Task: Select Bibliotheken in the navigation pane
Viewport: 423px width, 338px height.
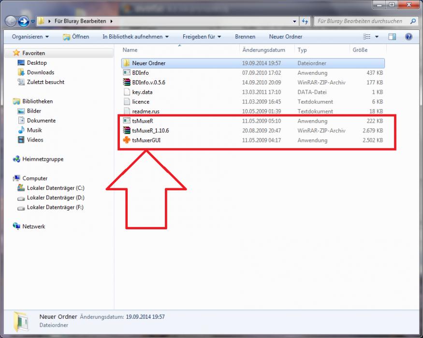Action: [37, 101]
